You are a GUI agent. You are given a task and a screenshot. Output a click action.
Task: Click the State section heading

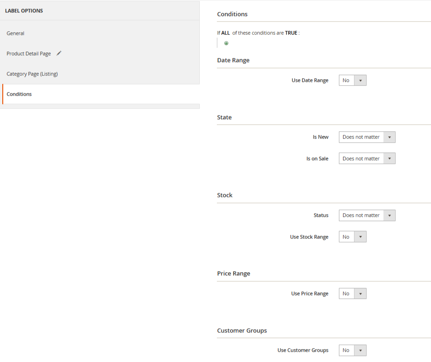tap(224, 117)
